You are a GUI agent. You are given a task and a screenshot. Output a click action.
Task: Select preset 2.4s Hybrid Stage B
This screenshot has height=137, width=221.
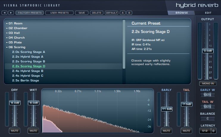click(28, 71)
